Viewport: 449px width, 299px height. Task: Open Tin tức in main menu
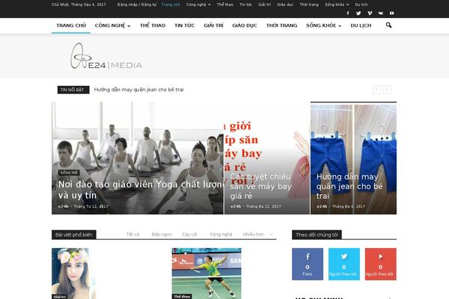coord(185,25)
